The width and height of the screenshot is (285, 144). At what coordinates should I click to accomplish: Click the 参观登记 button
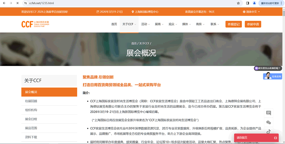pyautogui.click(x=233, y=24)
